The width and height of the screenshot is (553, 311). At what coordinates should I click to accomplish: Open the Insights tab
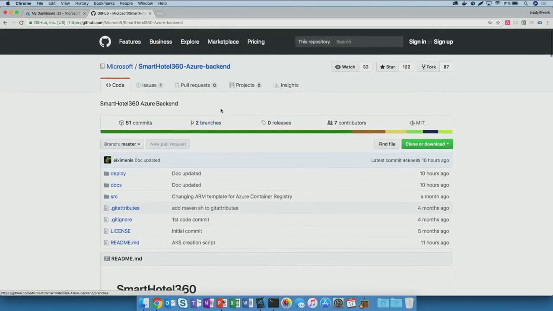(286, 85)
